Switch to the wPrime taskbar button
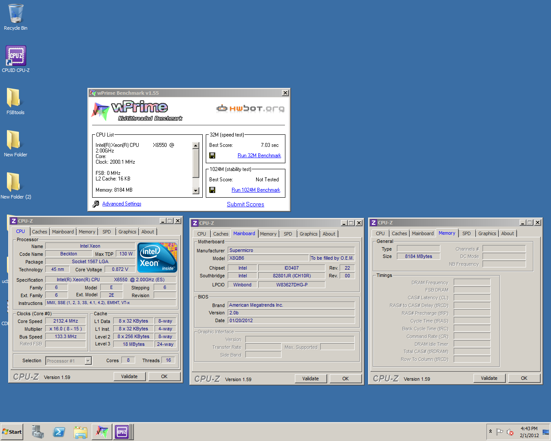Viewport: 551px width, 441px height. pyautogui.click(x=102, y=432)
